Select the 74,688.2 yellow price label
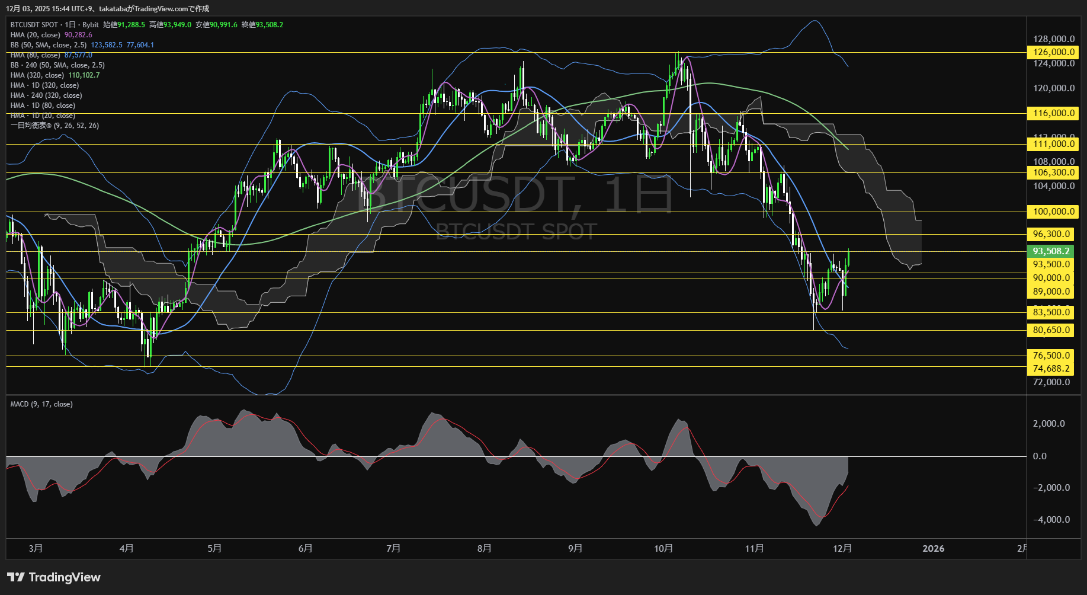 pyautogui.click(x=1051, y=369)
